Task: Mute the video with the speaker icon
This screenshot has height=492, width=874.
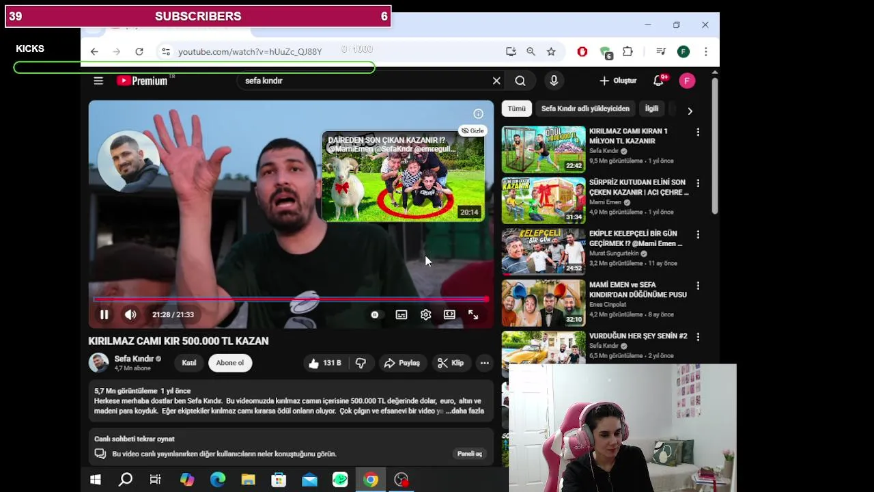Action: pos(130,315)
